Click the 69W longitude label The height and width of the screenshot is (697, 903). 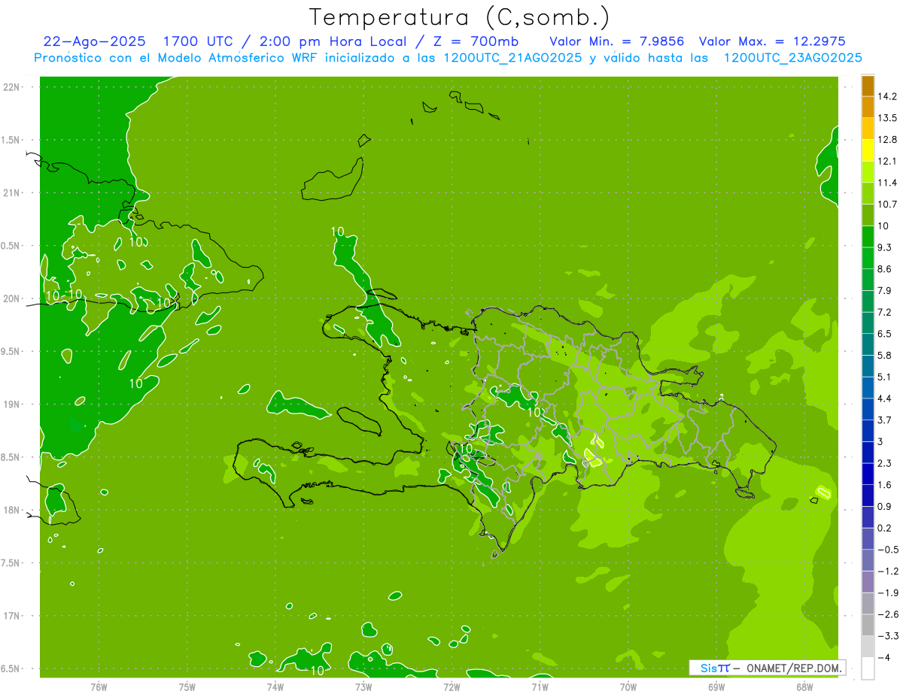[716, 686]
